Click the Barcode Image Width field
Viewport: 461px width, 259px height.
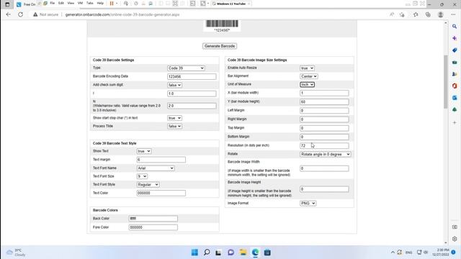(x=324, y=168)
